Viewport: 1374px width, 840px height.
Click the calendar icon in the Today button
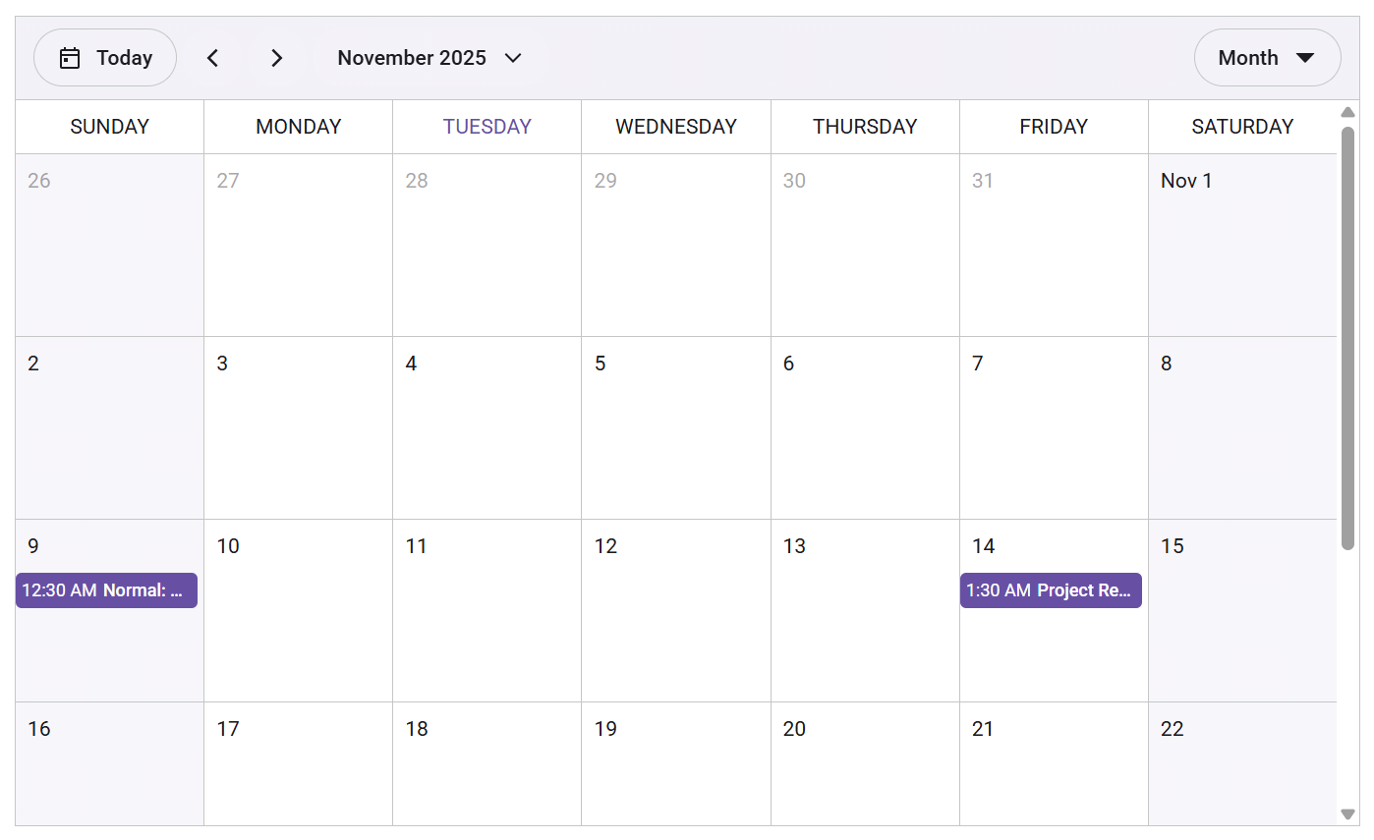click(x=70, y=58)
